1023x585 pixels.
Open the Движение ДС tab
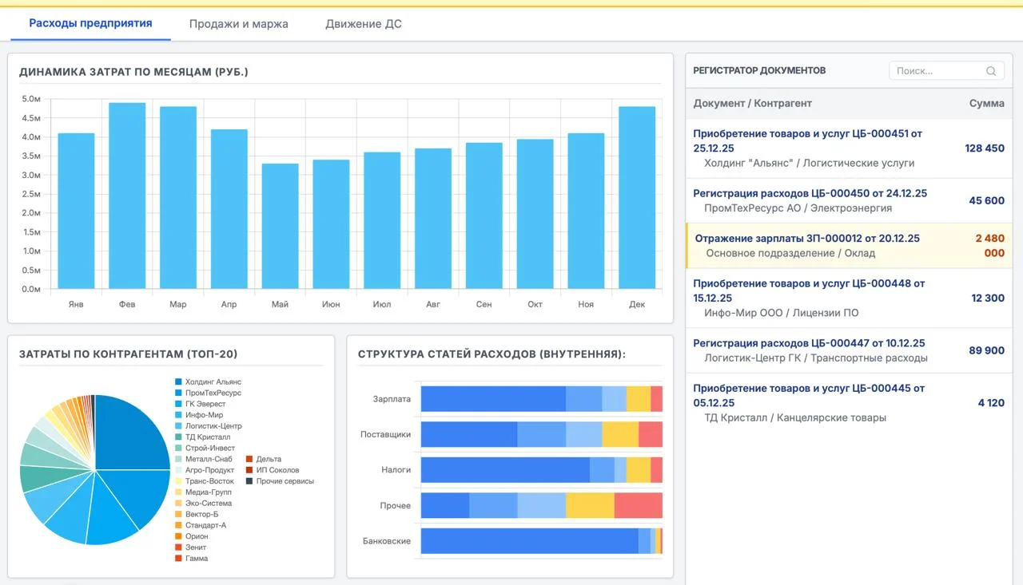tap(363, 24)
